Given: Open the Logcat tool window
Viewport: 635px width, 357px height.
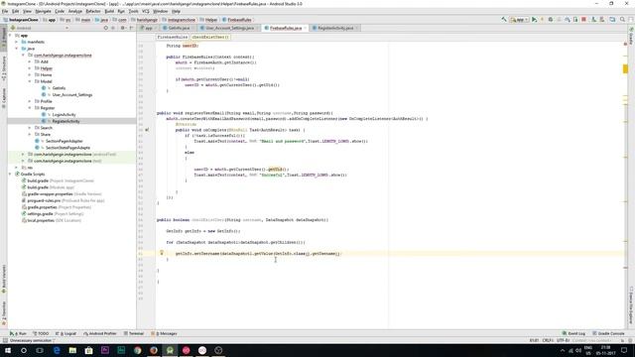Looking at the screenshot, I should pyautogui.click(x=66, y=333).
